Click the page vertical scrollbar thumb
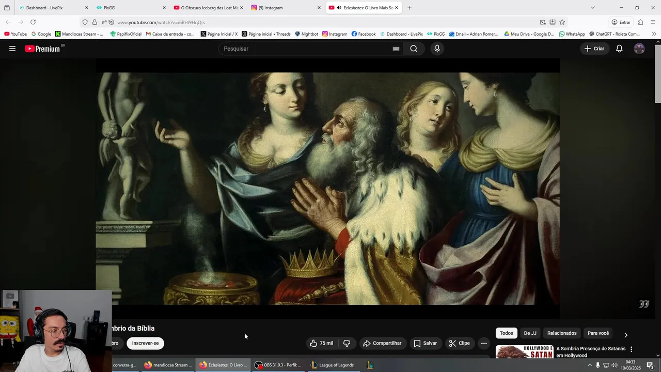Viewport: 661px width, 372px height. click(x=657, y=74)
